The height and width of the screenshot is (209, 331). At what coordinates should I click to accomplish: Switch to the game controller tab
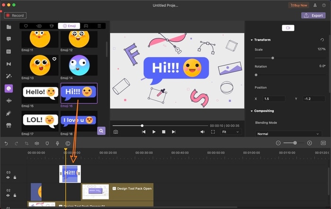click(x=86, y=26)
